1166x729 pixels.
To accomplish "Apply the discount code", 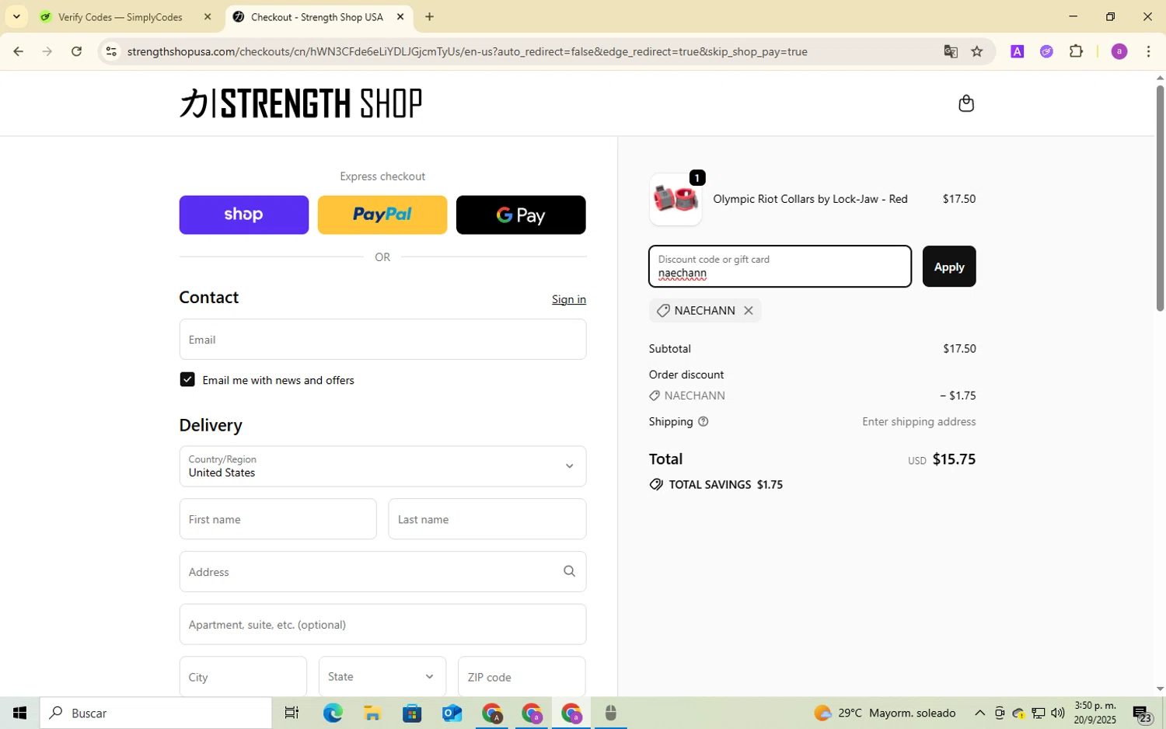I will click(949, 267).
